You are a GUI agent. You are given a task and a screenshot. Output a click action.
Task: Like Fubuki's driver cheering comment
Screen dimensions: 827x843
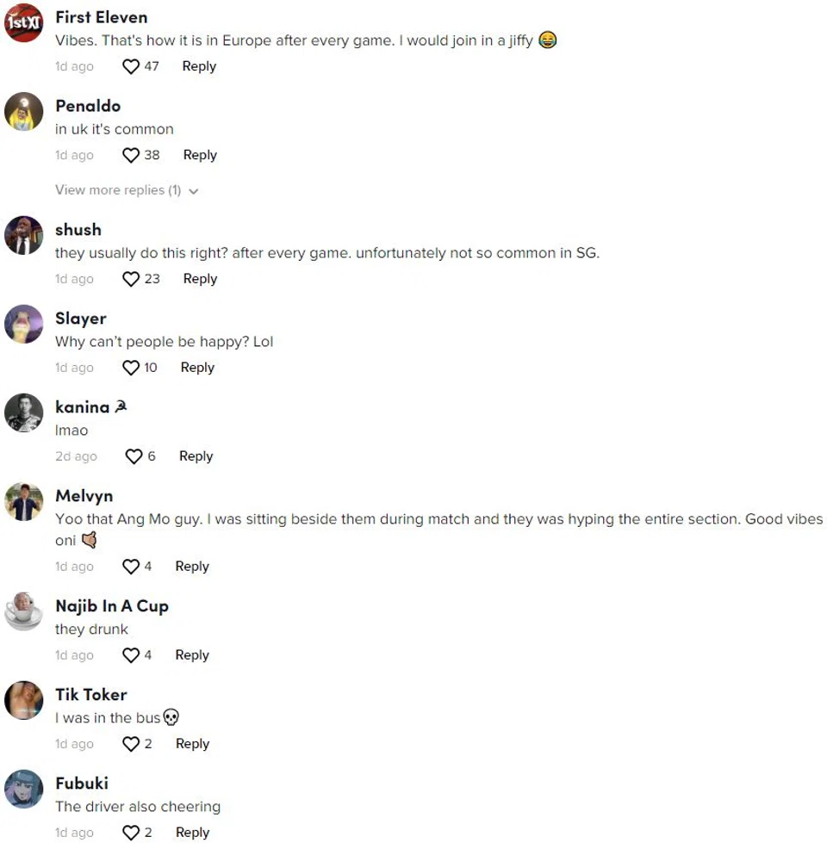[131, 833]
